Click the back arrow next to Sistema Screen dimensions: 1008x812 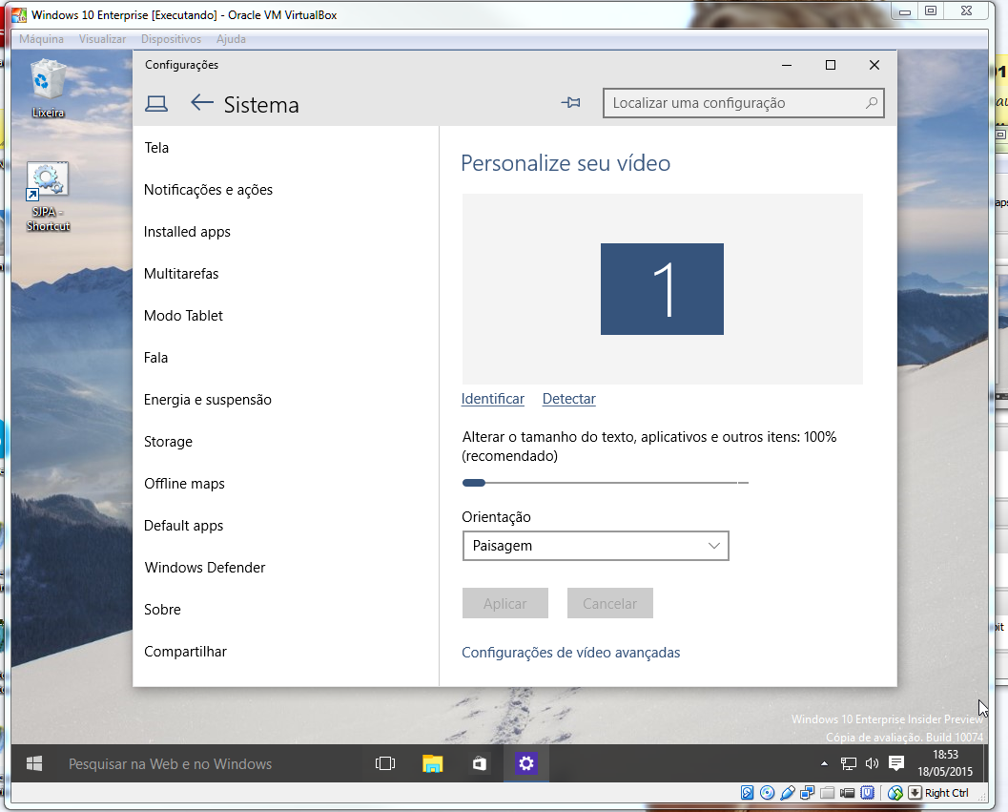coord(201,103)
